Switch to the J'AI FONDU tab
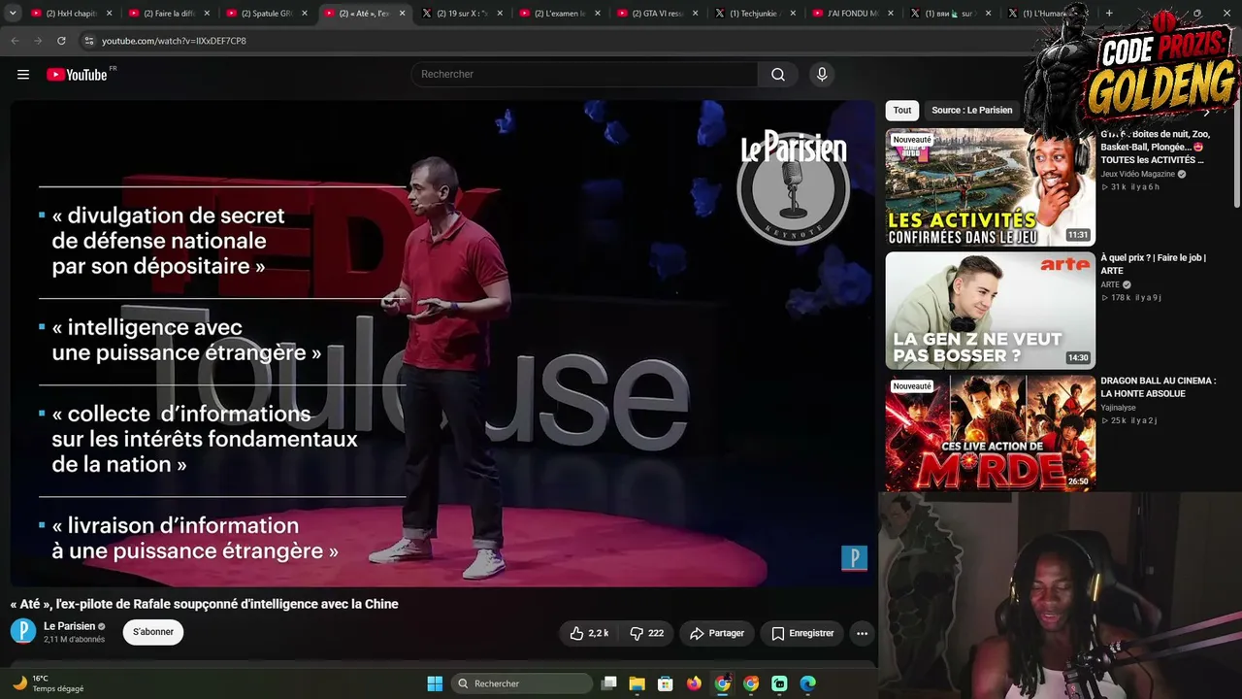The height and width of the screenshot is (699, 1242). [x=854, y=14]
